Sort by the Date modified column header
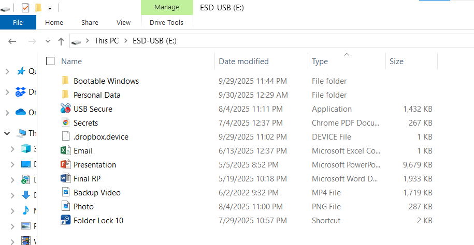474x245 pixels. pos(262,61)
